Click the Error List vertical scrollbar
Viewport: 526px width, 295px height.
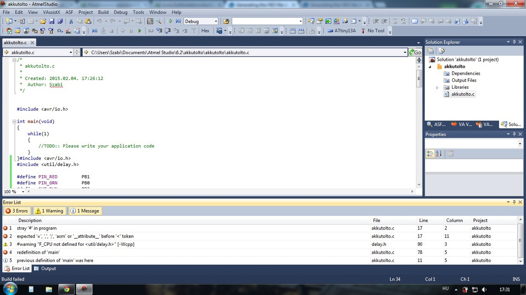click(520, 240)
